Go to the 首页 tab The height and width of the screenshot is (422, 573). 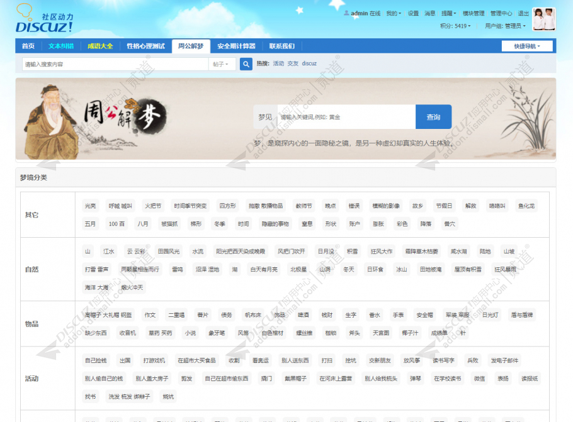pyautogui.click(x=28, y=46)
